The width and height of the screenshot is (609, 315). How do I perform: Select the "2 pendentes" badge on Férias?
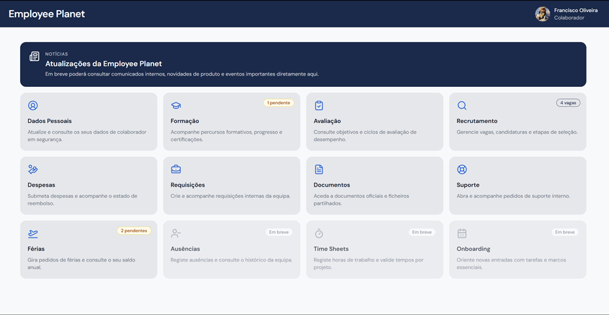coord(134,231)
